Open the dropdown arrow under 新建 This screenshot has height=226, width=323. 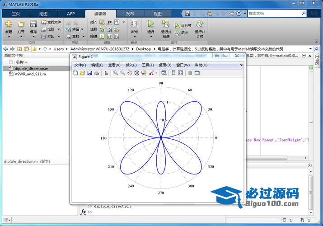coord(9,37)
